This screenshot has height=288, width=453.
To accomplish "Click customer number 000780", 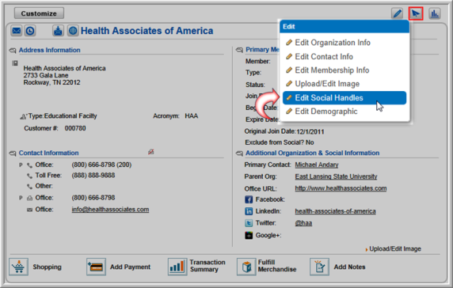I will [x=75, y=128].
